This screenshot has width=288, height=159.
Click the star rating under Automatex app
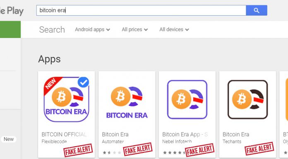click(x=112, y=152)
